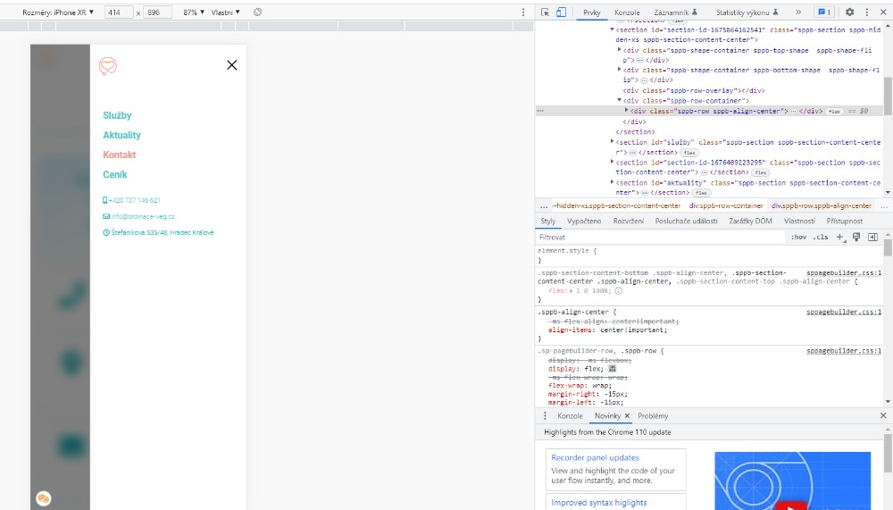Open the issues counter badge showing 1
This screenshot has width=893, height=510.
pos(823,13)
